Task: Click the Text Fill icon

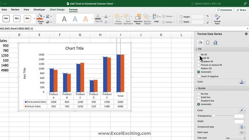Action: [98, 17]
